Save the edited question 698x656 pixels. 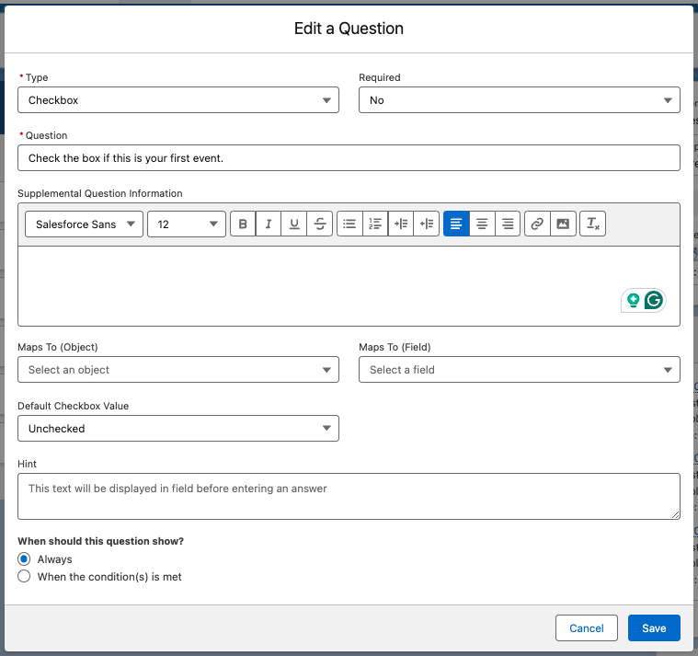point(654,628)
